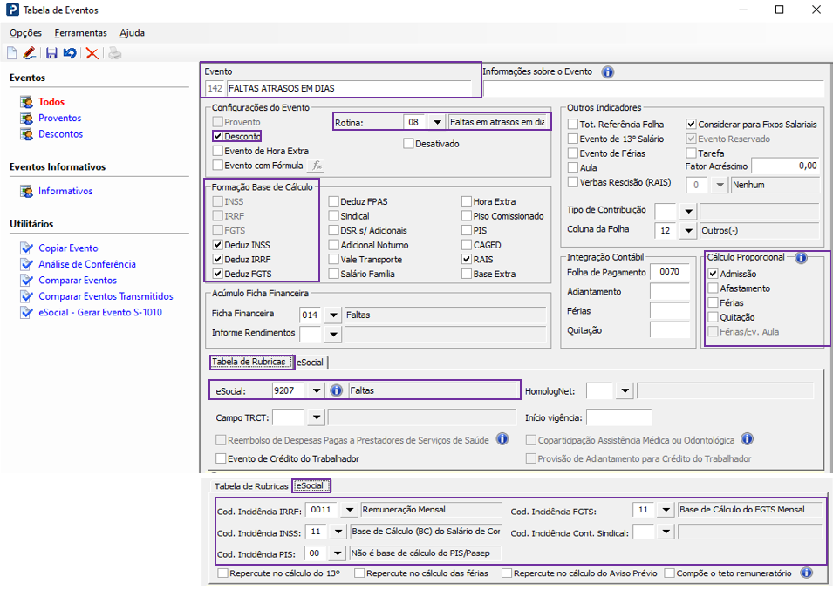The height and width of the screenshot is (590, 833).
Task: Click the Início vigência date field
Action: 618,417
